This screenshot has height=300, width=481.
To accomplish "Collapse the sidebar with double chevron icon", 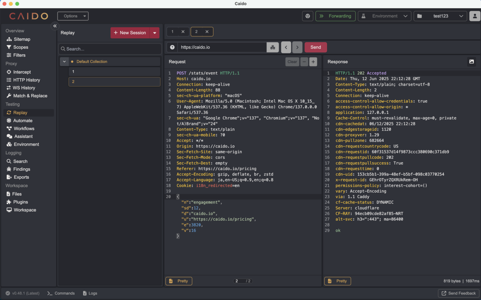I will pyautogui.click(x=55, y=26).
